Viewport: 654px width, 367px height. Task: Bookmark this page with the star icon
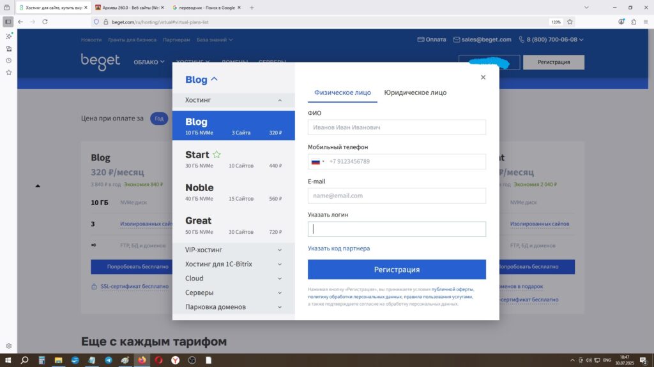point(570,22)
